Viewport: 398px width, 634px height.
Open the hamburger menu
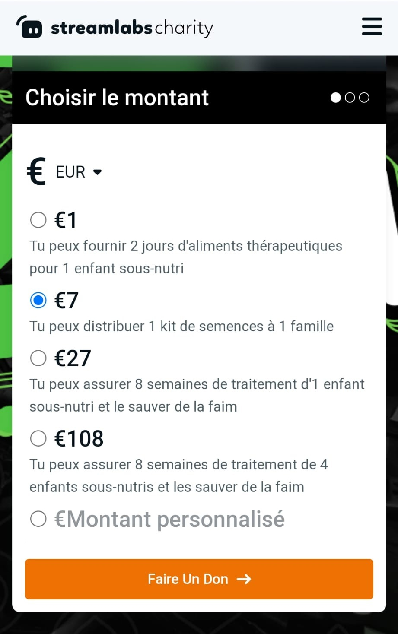[372, 26]
